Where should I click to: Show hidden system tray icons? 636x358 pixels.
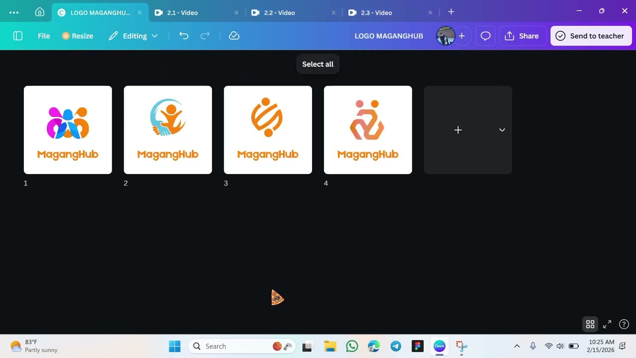pos(517,346)
